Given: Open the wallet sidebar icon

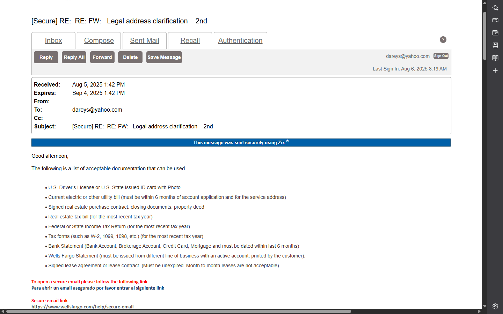Looking at the screenshot, I should 495,33.
